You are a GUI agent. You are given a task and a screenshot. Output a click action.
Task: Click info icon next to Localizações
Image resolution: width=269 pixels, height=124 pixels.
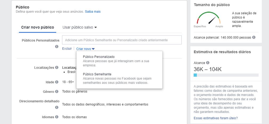click(x=56, y=68)
